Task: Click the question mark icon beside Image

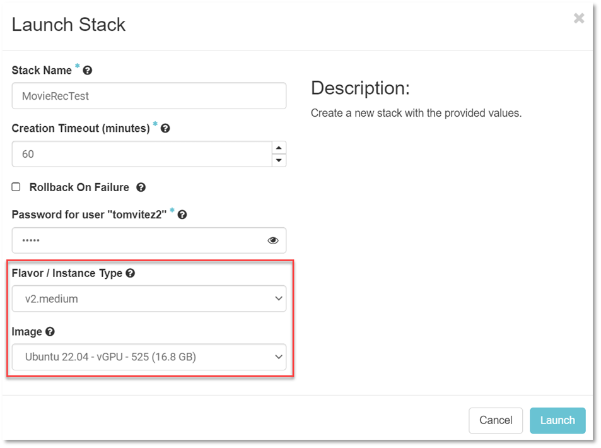Action: 50,331
